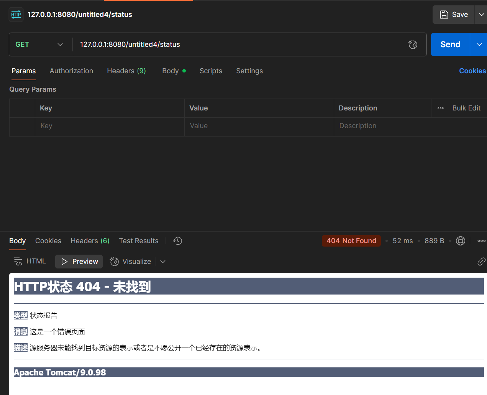Click the Apache Tomcat/9.0.98 footer text
The image size is (487, 395).
click(60, 372)
